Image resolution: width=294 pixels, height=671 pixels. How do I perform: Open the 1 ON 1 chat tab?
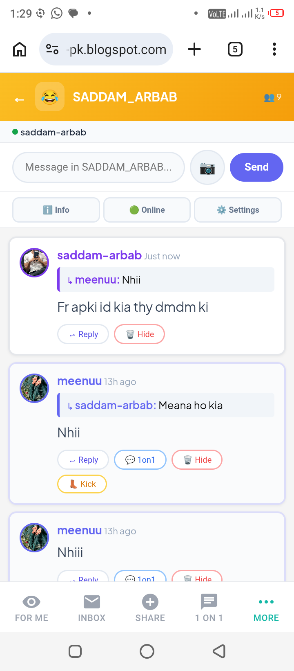tap(209, 608)
